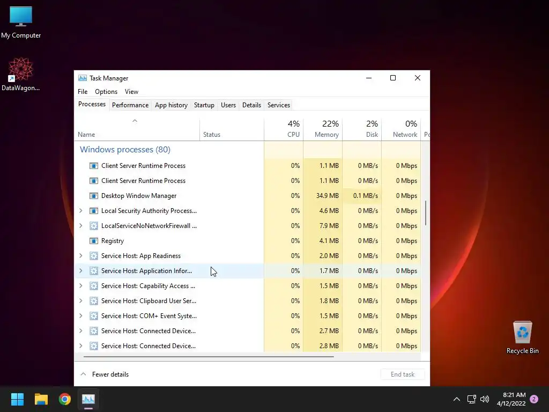Click the 7.9 MB memory value
This screenshot has height=412, width=549.
coord(329,226)
